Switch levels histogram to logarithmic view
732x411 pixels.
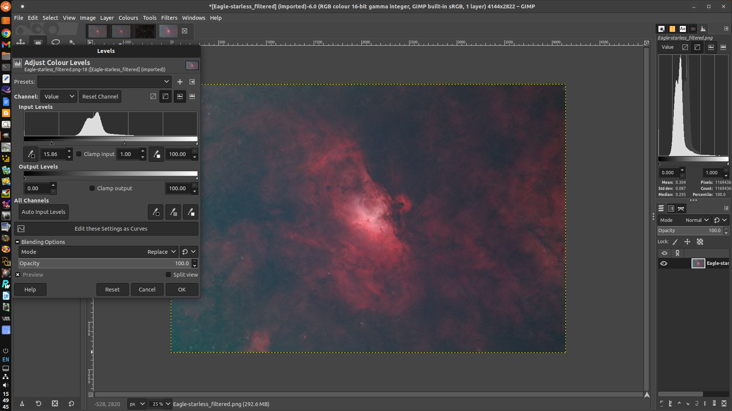(x=165, y=97)
